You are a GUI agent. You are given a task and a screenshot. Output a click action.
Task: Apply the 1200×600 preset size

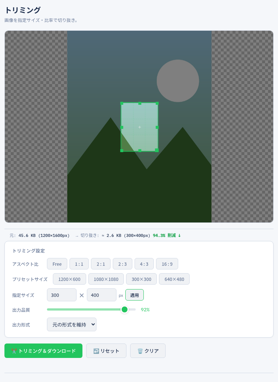pos(69,279)
